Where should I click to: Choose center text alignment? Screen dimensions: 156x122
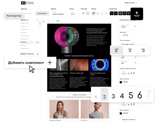tap(130, 50)
